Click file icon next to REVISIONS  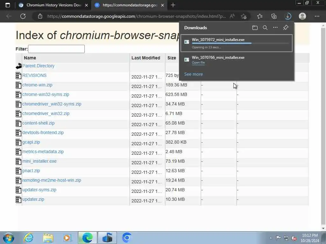tap(18, 76)
